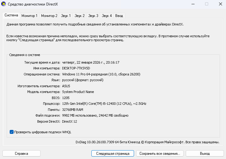
Task: Minimize the DirectX diagnostic window
Action: (193, 4)
